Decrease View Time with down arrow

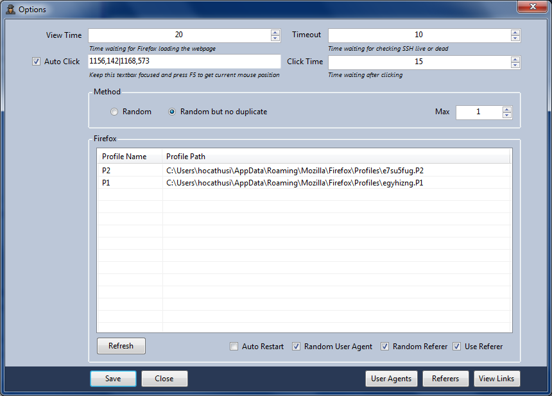coord(275,38)
